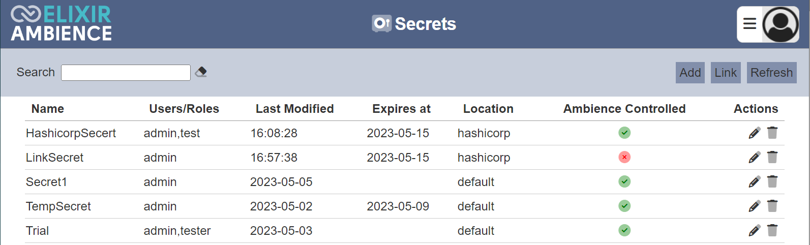
Task: Click the green Ambience Controlled status for HashicorpSecert
Action: click(x=624, y=133)
